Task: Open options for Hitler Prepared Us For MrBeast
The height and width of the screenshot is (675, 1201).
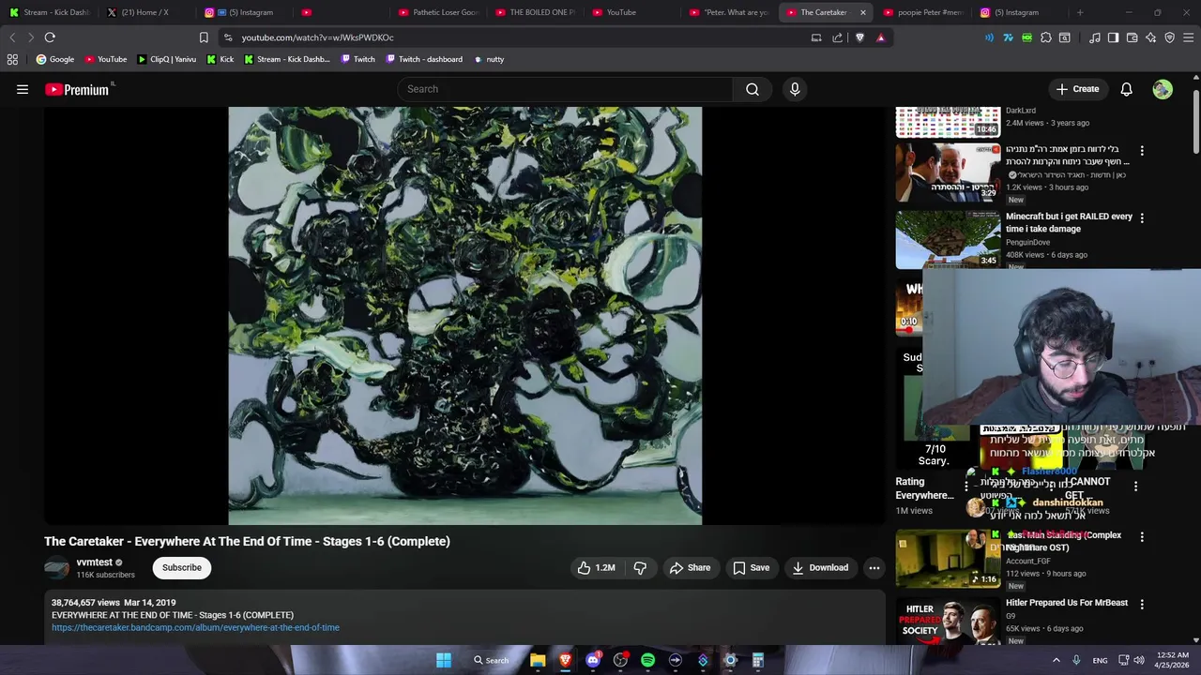Action: tap(1142, 604)
